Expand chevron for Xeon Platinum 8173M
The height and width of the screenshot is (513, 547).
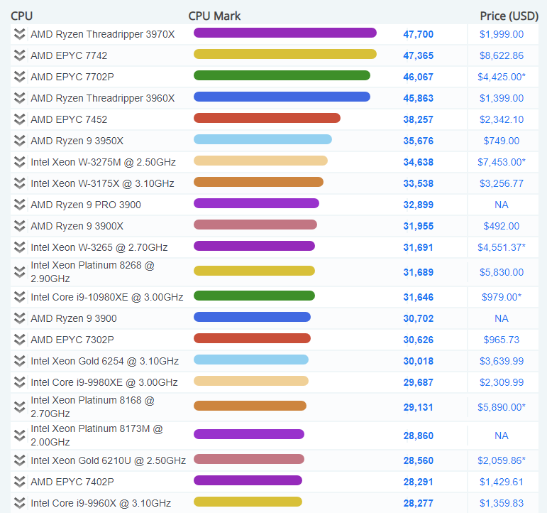coord(20,436)
